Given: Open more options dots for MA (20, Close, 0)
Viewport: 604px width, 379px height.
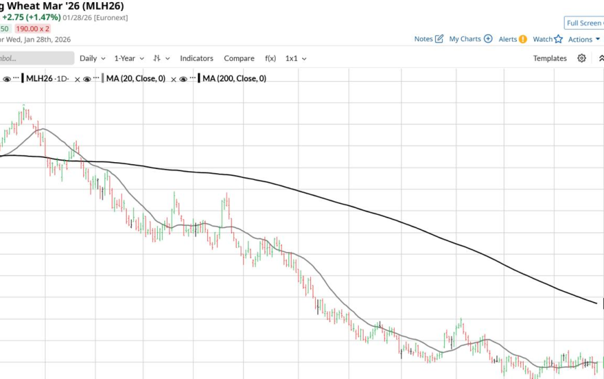Looking at the screenshot, I should [x=96, y=78].
